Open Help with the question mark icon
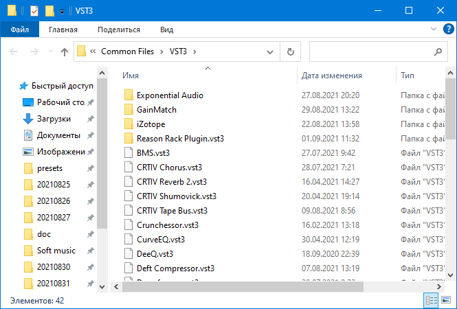The height and width of the screenshot is (309, 457). [x=448, y=29]
